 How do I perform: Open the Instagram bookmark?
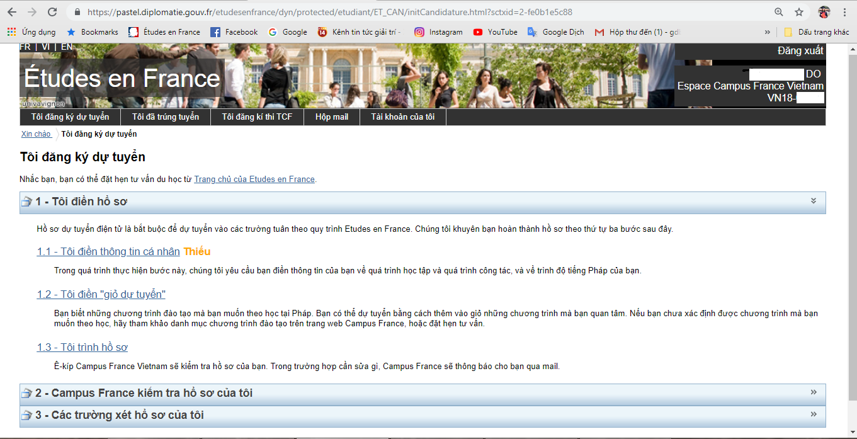click(438, 32)
